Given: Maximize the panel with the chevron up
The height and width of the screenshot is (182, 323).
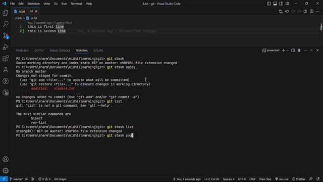Looking at the screenshot, I should [x=311, y=51].
